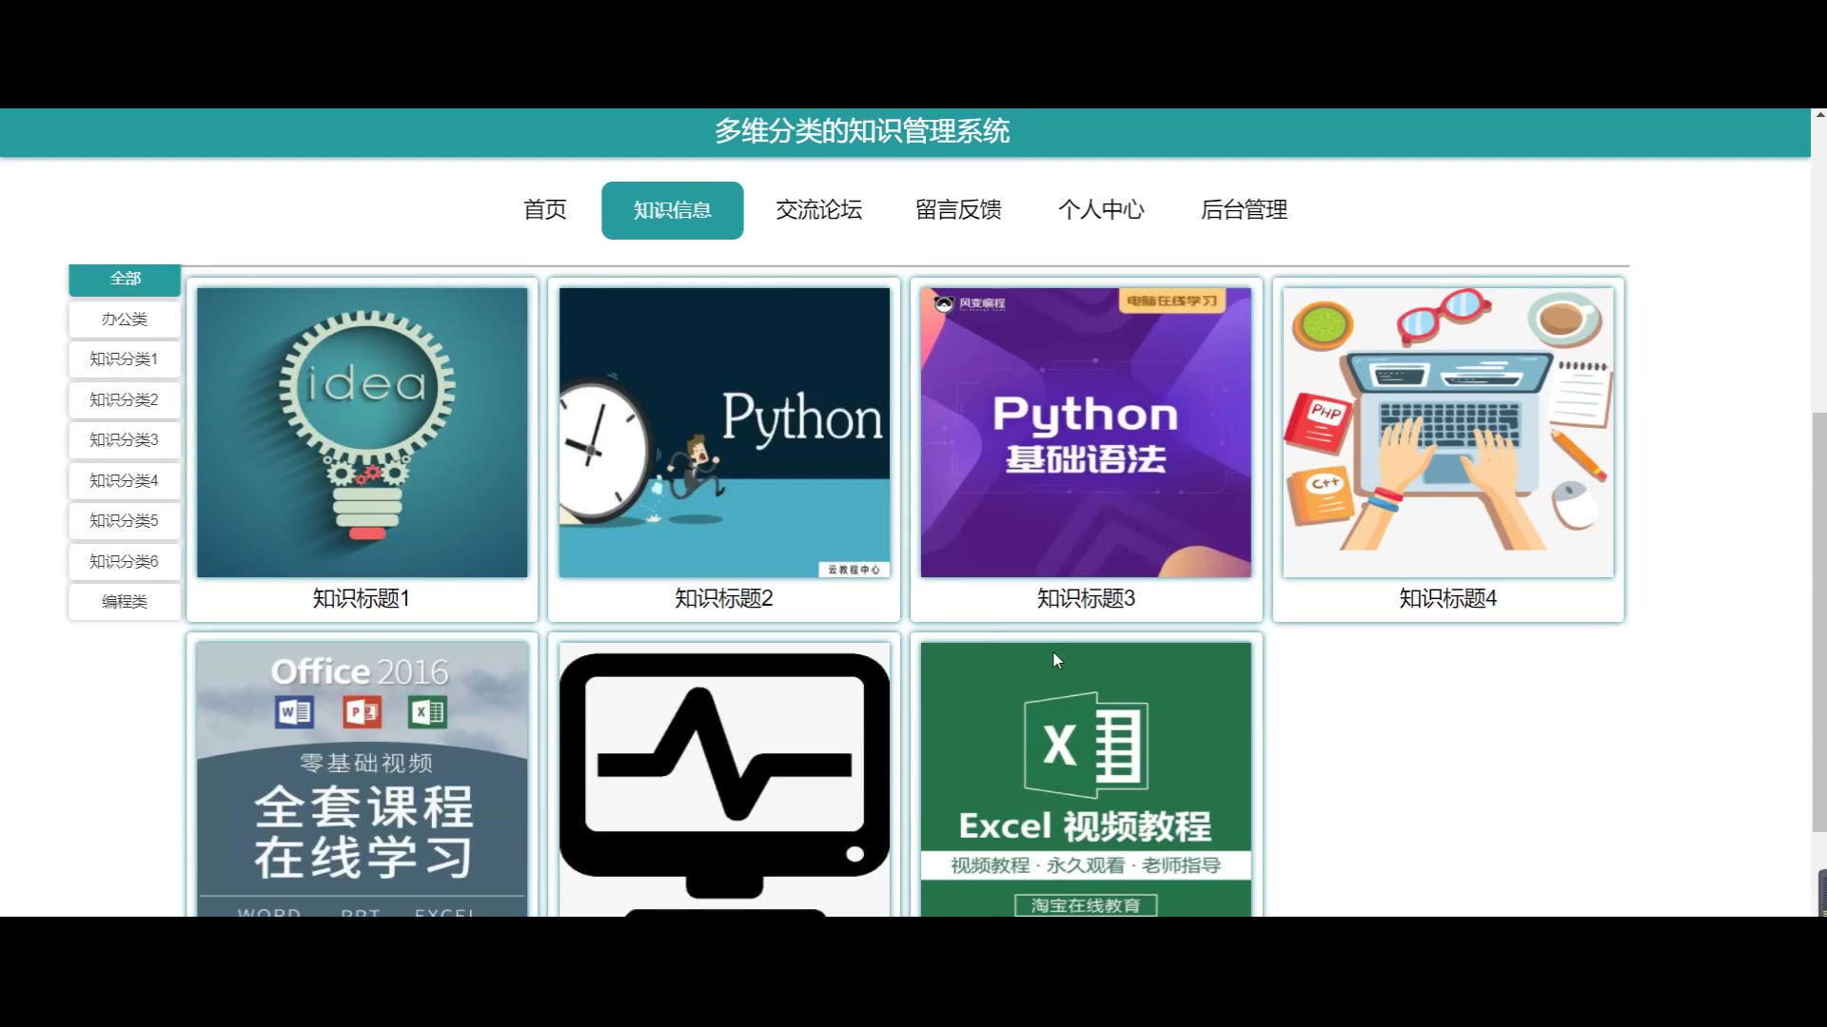Click the 多维分类的知识管理系统 header title

(862, 131)
